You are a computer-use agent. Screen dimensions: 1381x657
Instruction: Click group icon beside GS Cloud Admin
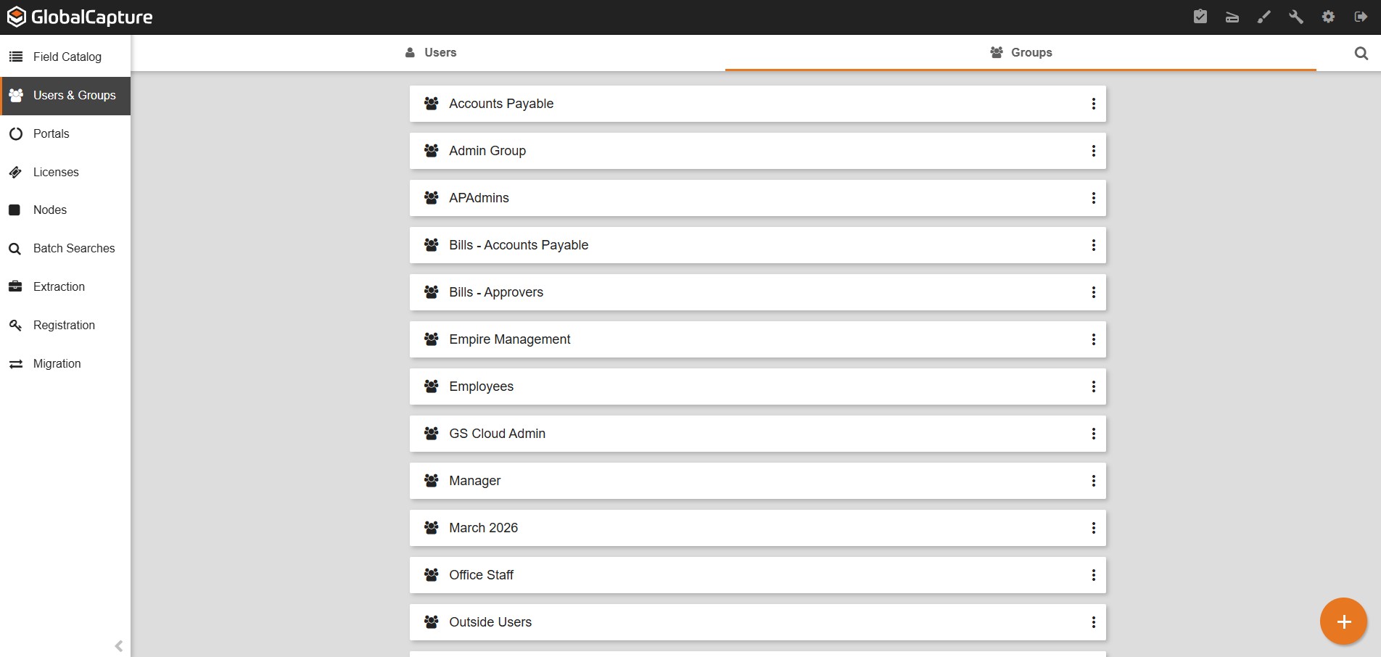[x=431, y=434]
